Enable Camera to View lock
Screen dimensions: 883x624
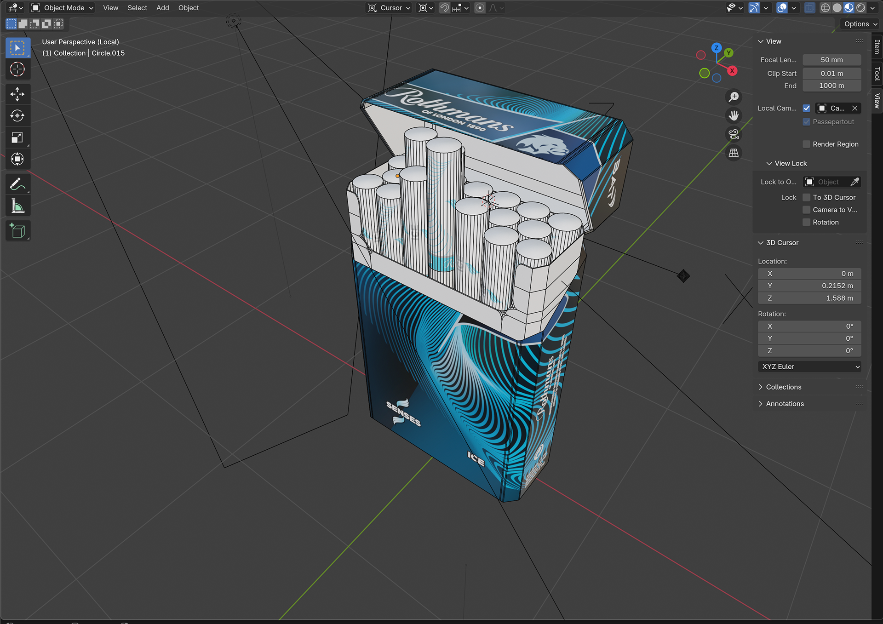pyautogui.click(x=807, y=210)
